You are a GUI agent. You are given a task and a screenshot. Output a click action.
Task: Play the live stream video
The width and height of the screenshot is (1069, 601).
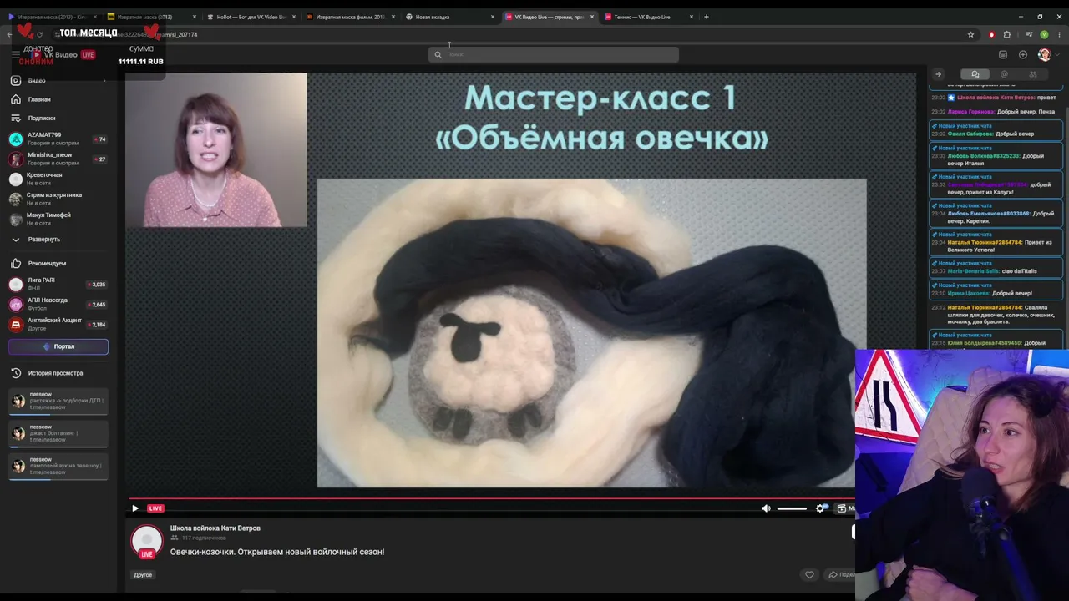(x=135, y=508)
